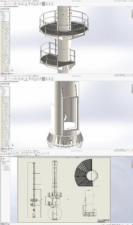Click the title block on the drawing sheet

point(104,221)
